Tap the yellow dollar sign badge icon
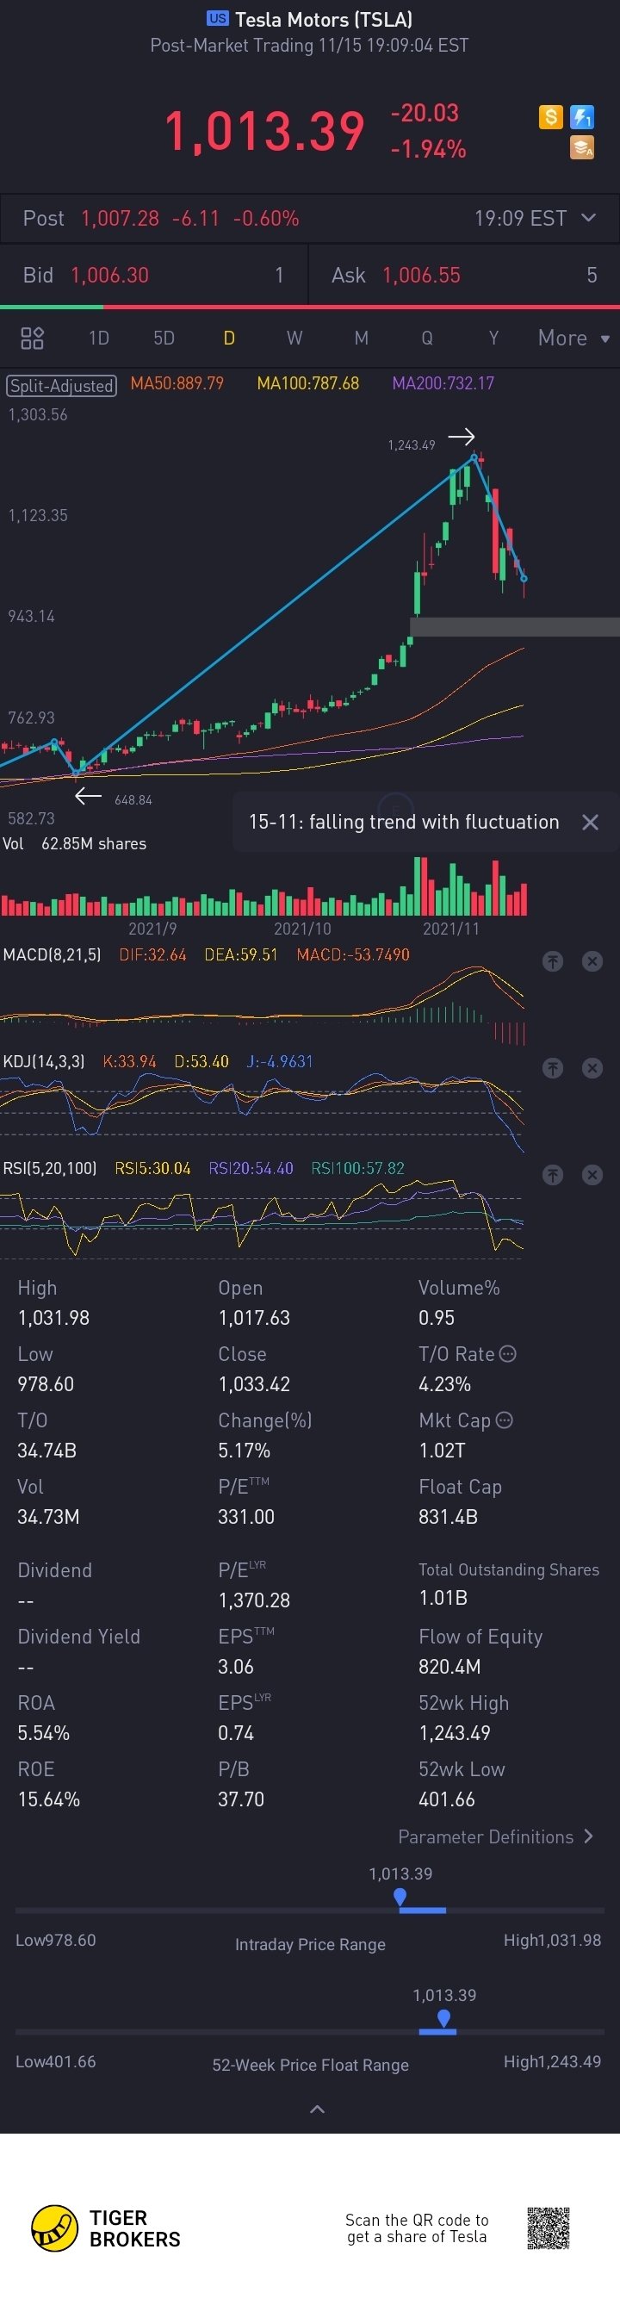The width and height of the screenshot is (620, 2324). (x=550, y=116)
